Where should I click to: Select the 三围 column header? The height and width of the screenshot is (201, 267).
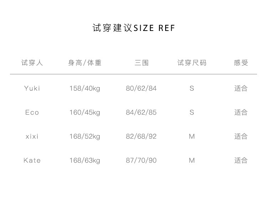(141, 63)
